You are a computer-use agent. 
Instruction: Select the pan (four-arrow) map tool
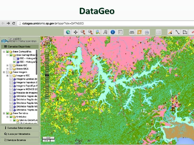pyautogui.click(x=75, y=32)
